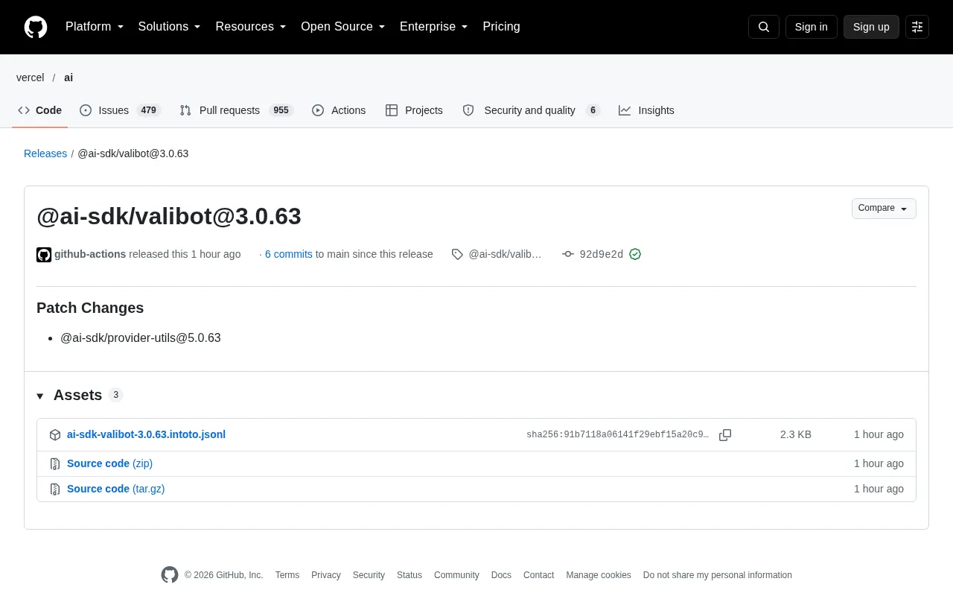Download ai-sdk-valibot-3.0.63.intoto.jsonl
Image resolution: width=953 pixels, height=596 pixels.
click(146, 434)
